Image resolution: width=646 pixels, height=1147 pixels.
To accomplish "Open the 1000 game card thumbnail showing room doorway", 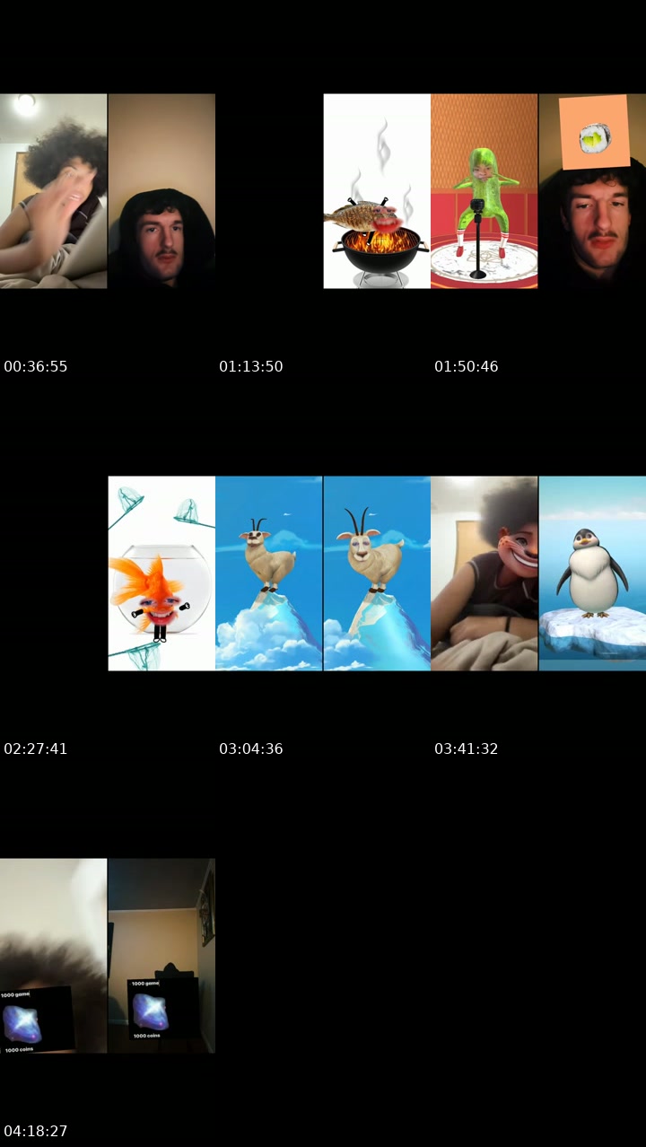I will [x=161, y=956].
